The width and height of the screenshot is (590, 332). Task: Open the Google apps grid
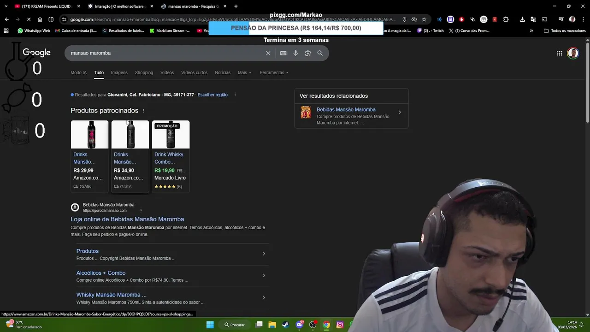click(x=559, y=53)
